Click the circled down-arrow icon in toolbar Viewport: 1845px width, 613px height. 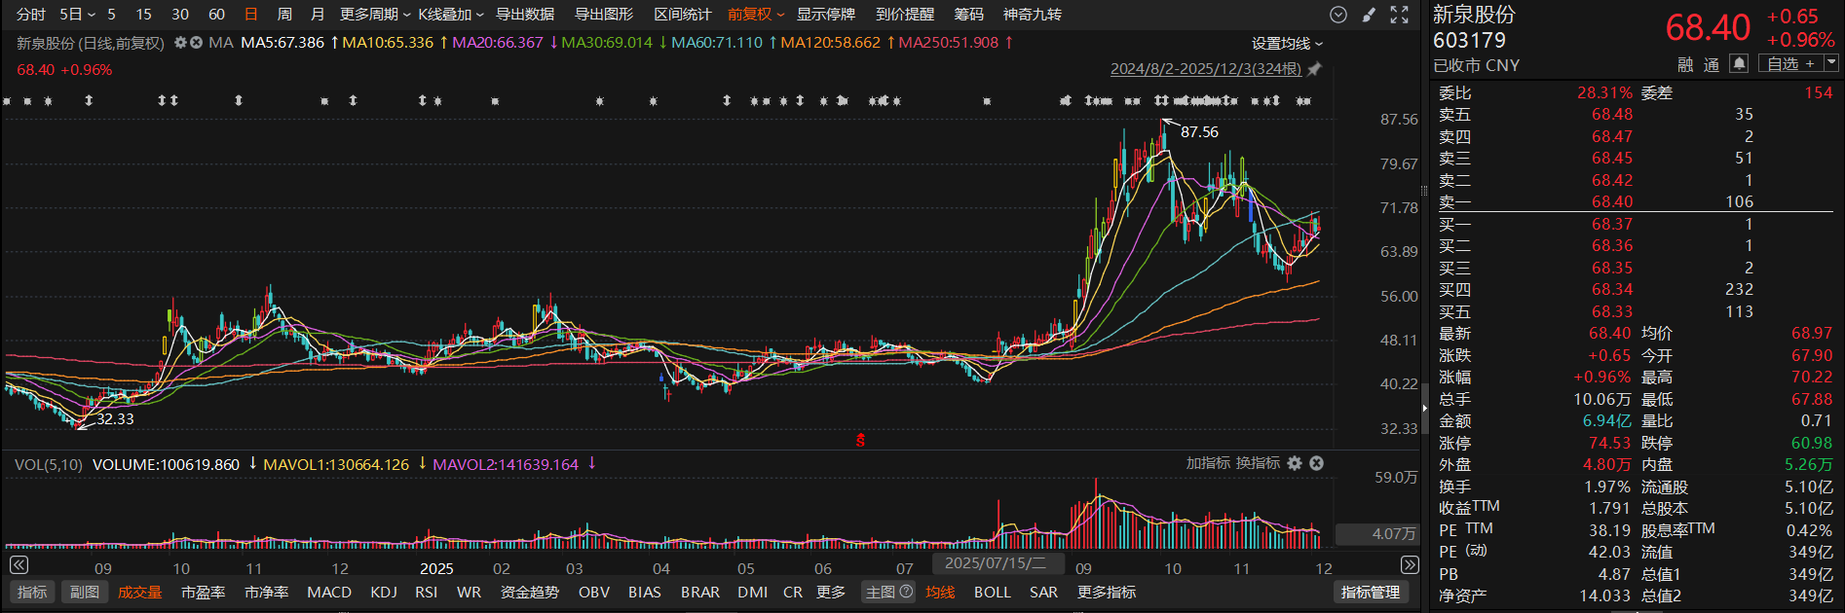(x=1338, y=15)
